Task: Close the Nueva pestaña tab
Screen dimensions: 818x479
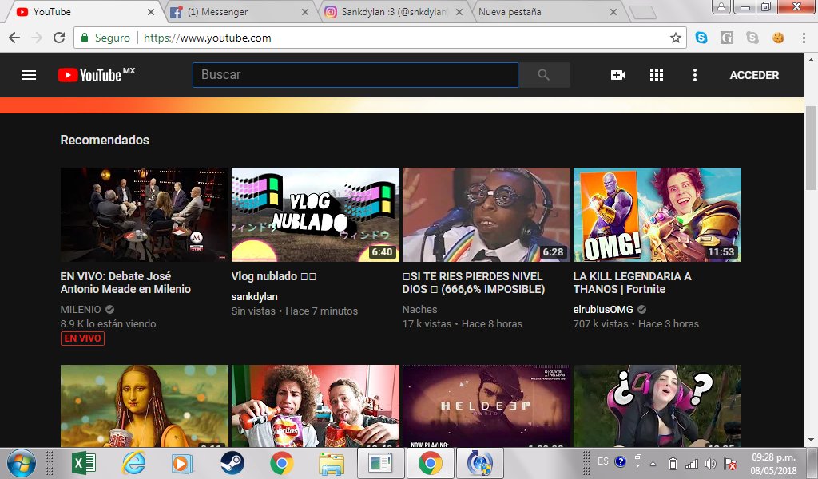Action: click(x=613, y=11)
